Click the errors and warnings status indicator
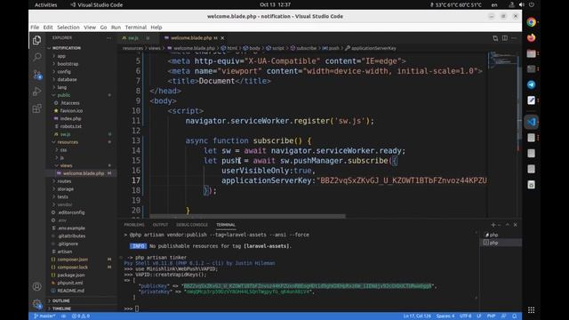 pyautogui.click(x=81, y=316)
